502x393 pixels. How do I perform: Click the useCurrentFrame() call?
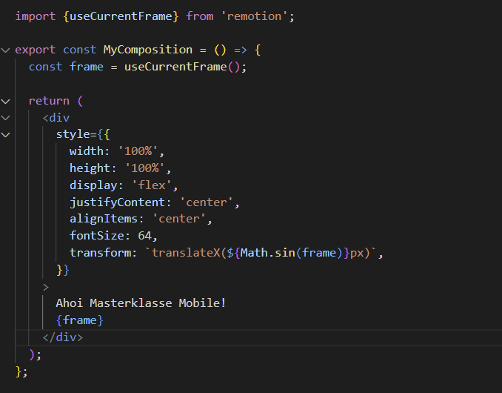pos(182,67)
